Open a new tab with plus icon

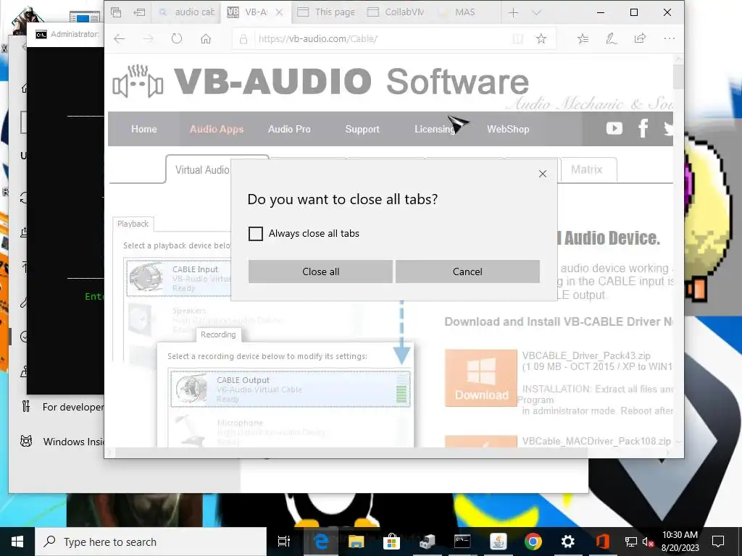514,13
